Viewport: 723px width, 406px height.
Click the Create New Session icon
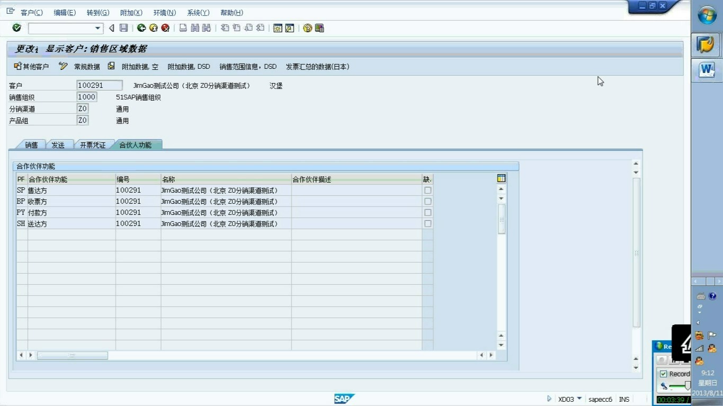[278, 28]
